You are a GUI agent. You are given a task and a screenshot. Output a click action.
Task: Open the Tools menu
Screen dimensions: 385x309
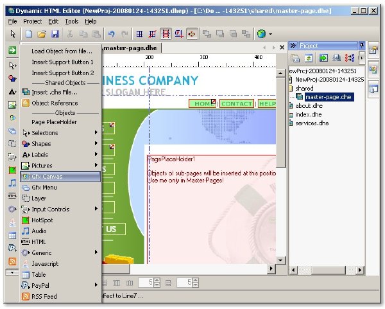click(x=72, y=22)
